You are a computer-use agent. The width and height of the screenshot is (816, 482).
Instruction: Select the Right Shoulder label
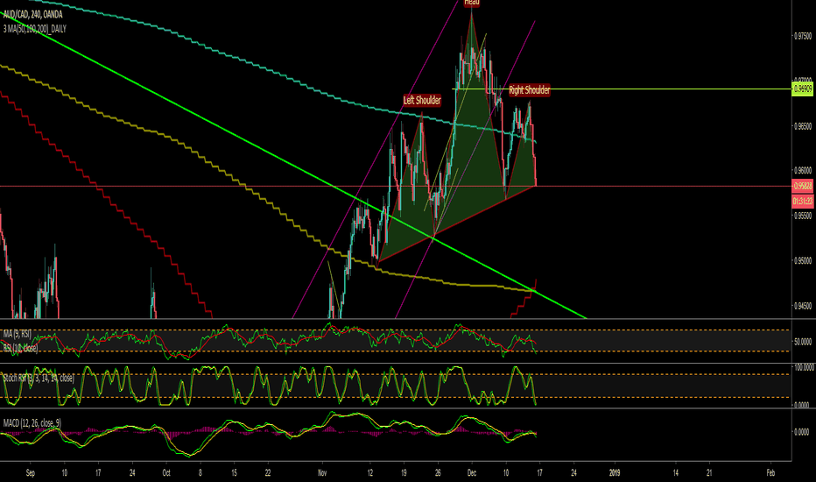(x=529, y=90)
